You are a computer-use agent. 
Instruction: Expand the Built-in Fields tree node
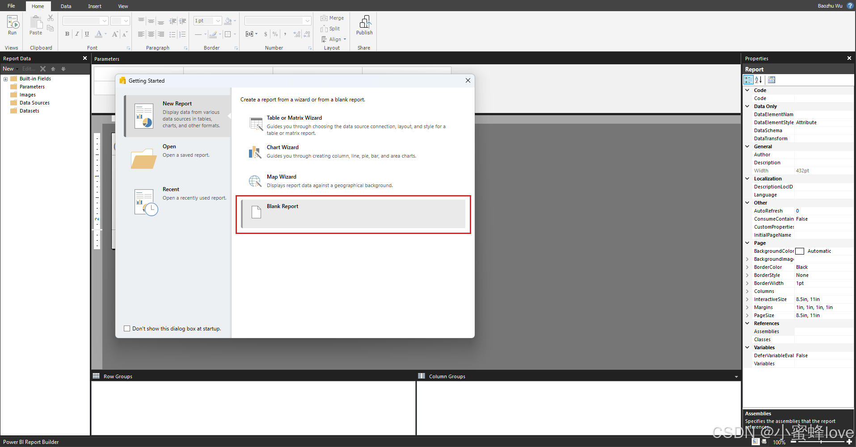5,79
